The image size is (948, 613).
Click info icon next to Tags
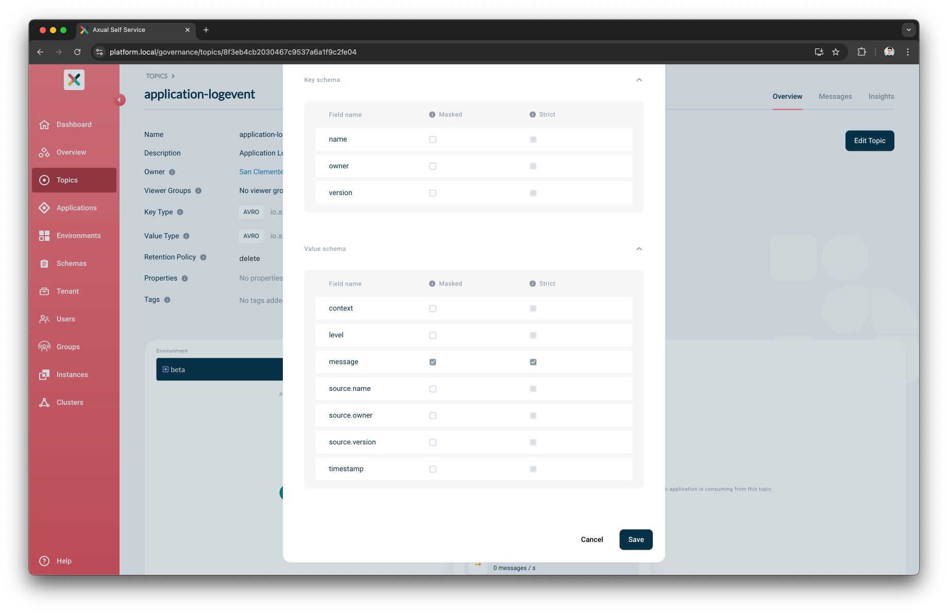tap(167, 300)
